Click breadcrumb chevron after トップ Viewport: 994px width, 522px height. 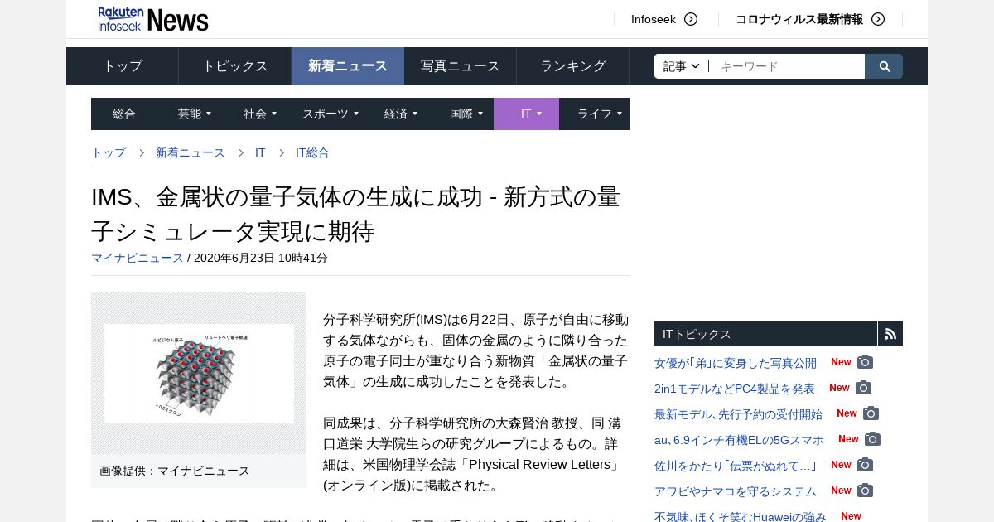point(142,152)
